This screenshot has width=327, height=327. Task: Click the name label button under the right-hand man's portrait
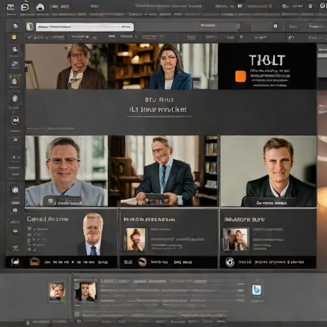pyautogui.click(x=270, y=202)
